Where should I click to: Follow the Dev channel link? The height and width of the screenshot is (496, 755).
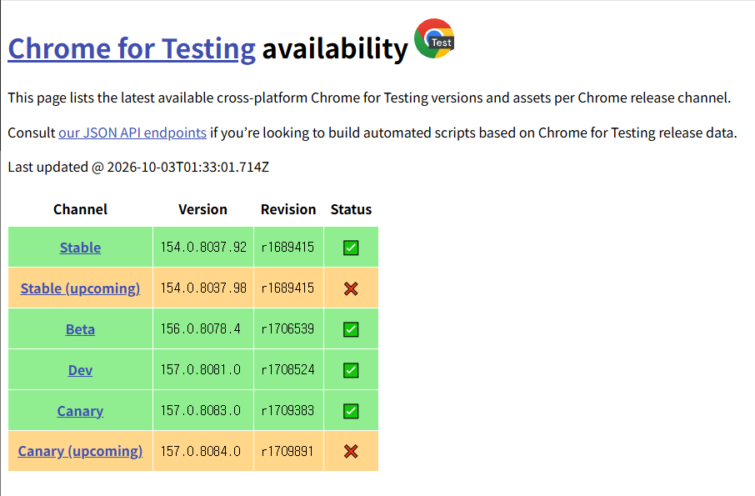[80, 370]
